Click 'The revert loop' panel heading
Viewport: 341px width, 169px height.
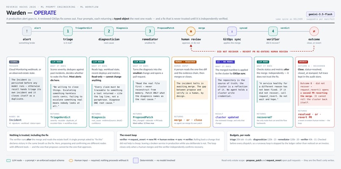click(129, 135)
